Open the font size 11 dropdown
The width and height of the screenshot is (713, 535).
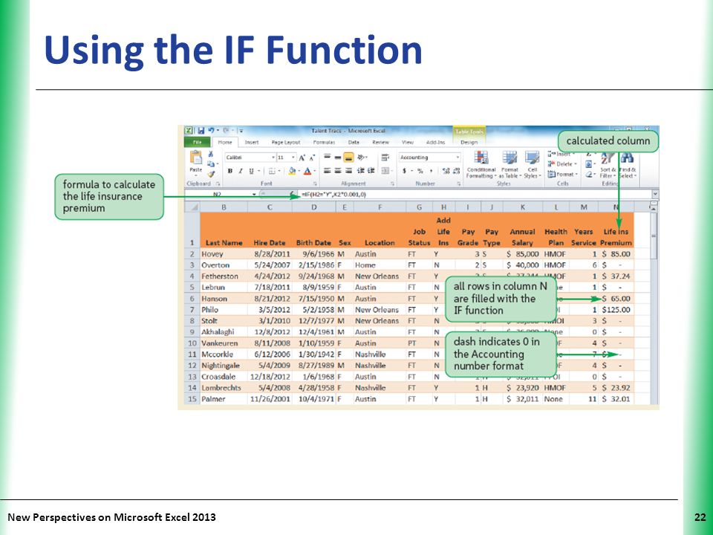tap(293, 158)
